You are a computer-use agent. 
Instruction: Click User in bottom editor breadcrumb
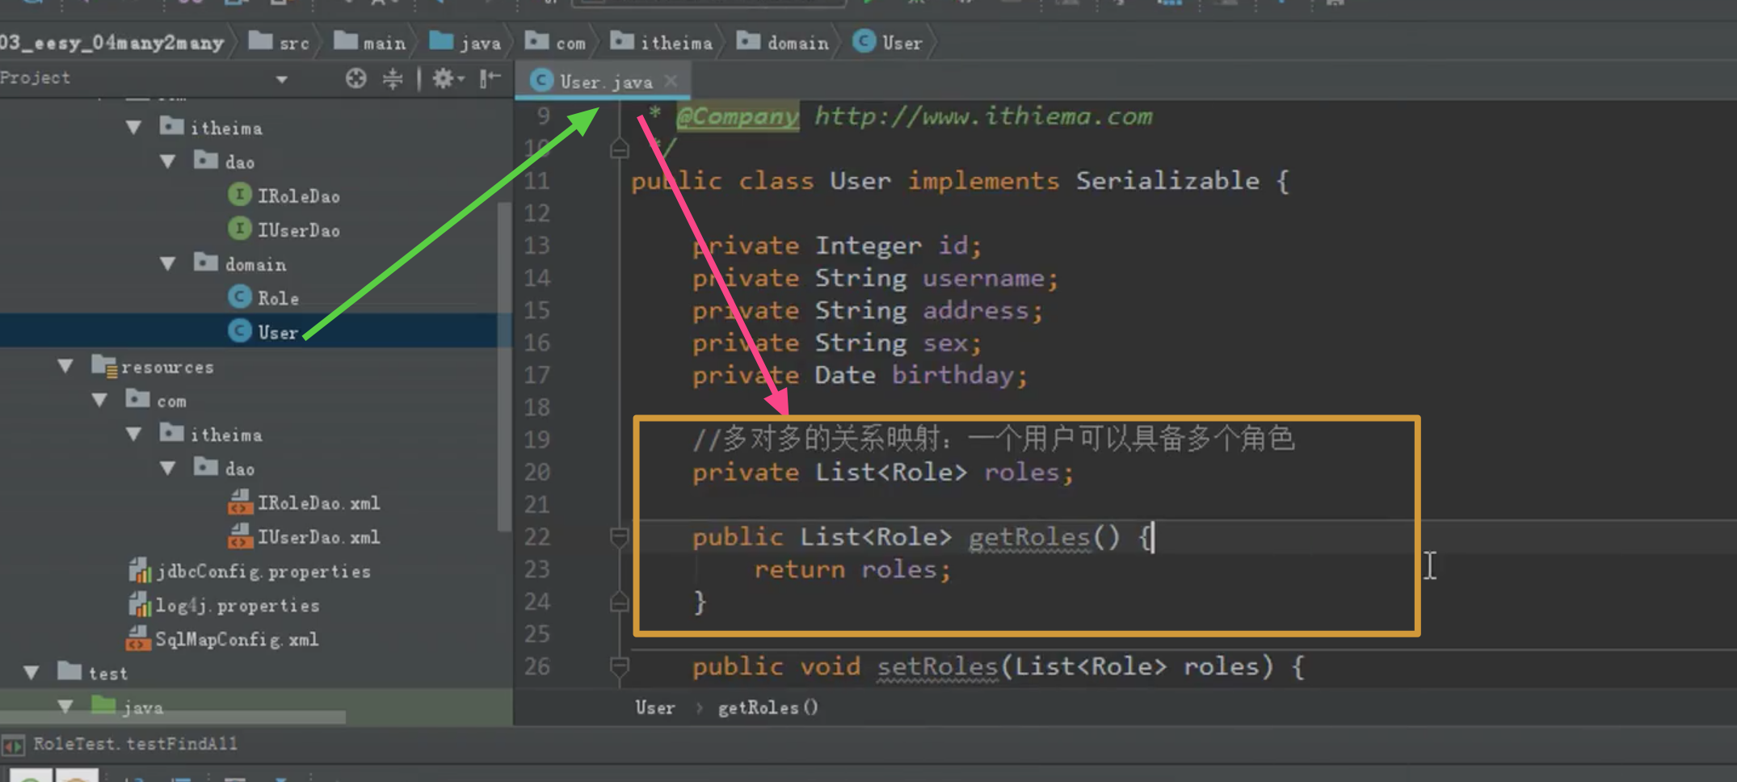pyautogui.click(x=654, y=708)
